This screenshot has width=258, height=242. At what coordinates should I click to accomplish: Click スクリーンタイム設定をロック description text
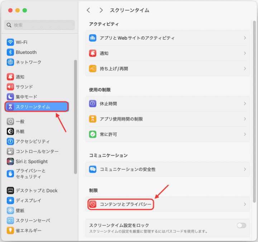(148, 231)
